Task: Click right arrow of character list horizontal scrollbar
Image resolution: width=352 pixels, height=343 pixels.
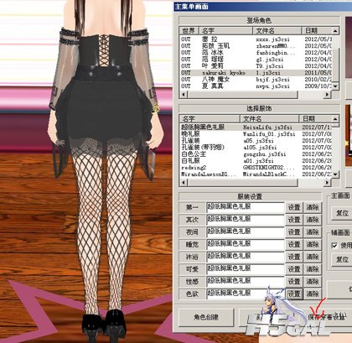Action: [x=328, y=95]
